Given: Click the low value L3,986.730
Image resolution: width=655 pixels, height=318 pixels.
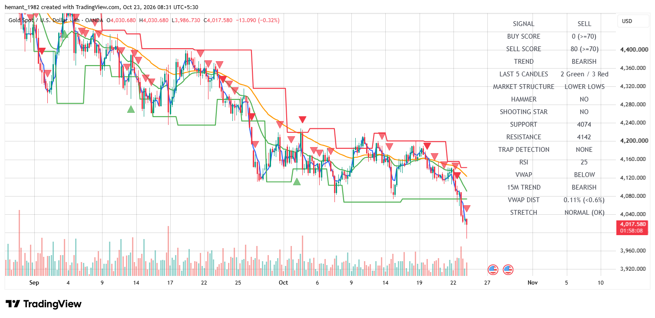Looking at the screenshot, I should [x=186, y=20].
